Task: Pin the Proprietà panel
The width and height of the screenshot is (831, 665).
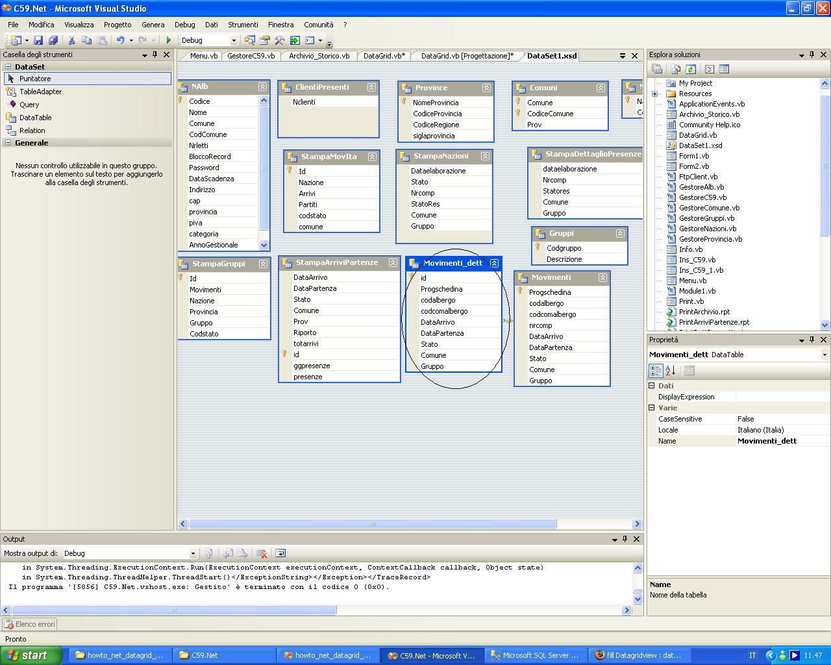Action: [812, 340]
